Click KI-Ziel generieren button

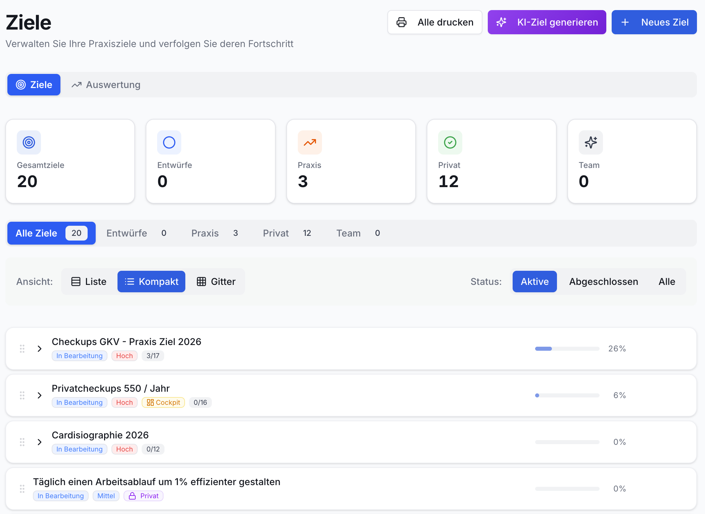pyautogui.click(x=547, y=22)
